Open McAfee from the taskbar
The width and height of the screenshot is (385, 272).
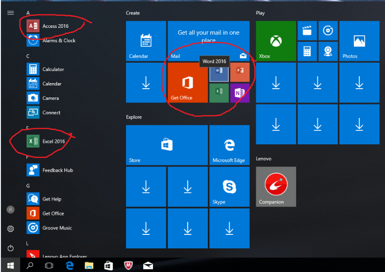(128, 266)
